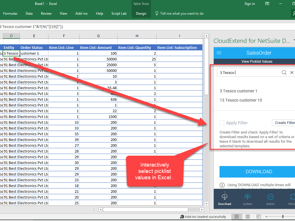Open the Help ribbon tab

click(99, 14)
